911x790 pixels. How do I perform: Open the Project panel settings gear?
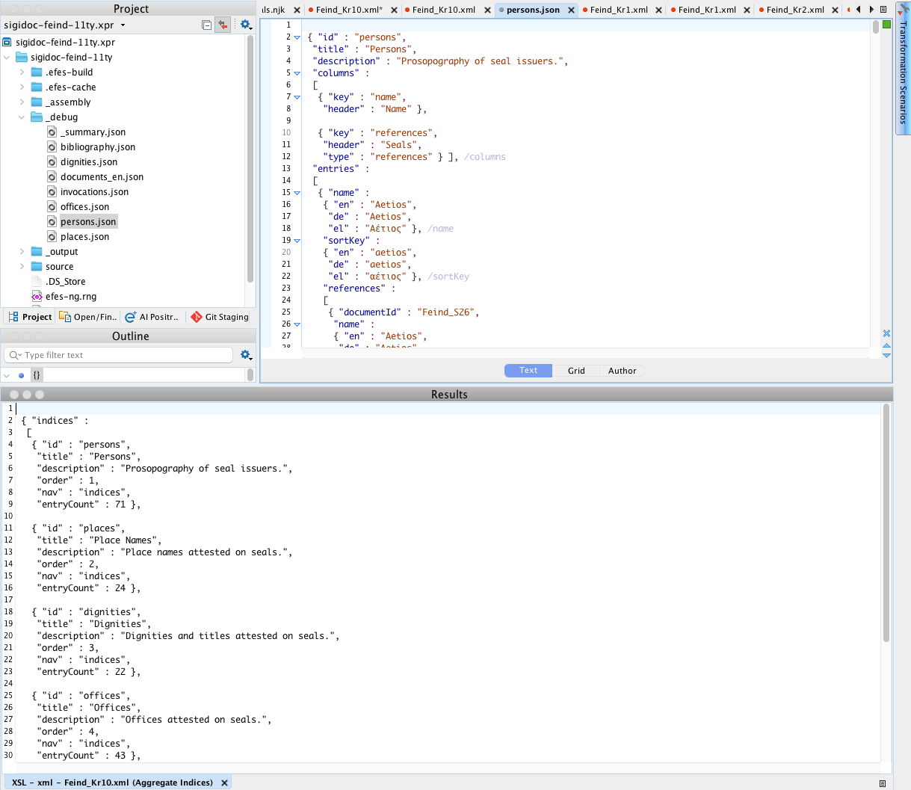pyautogui.click(x=245, y=25)
